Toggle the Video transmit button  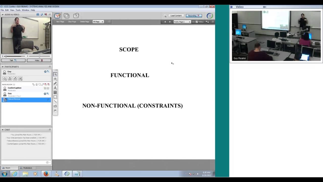39,60
